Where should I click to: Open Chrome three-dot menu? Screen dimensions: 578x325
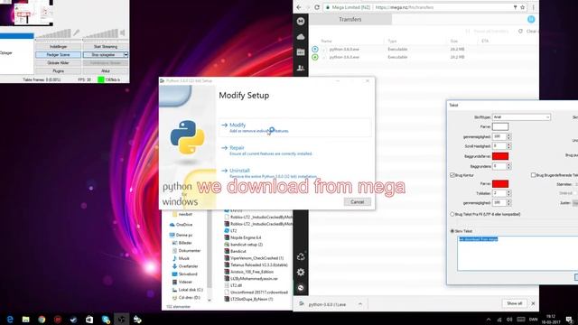point(533,7)
